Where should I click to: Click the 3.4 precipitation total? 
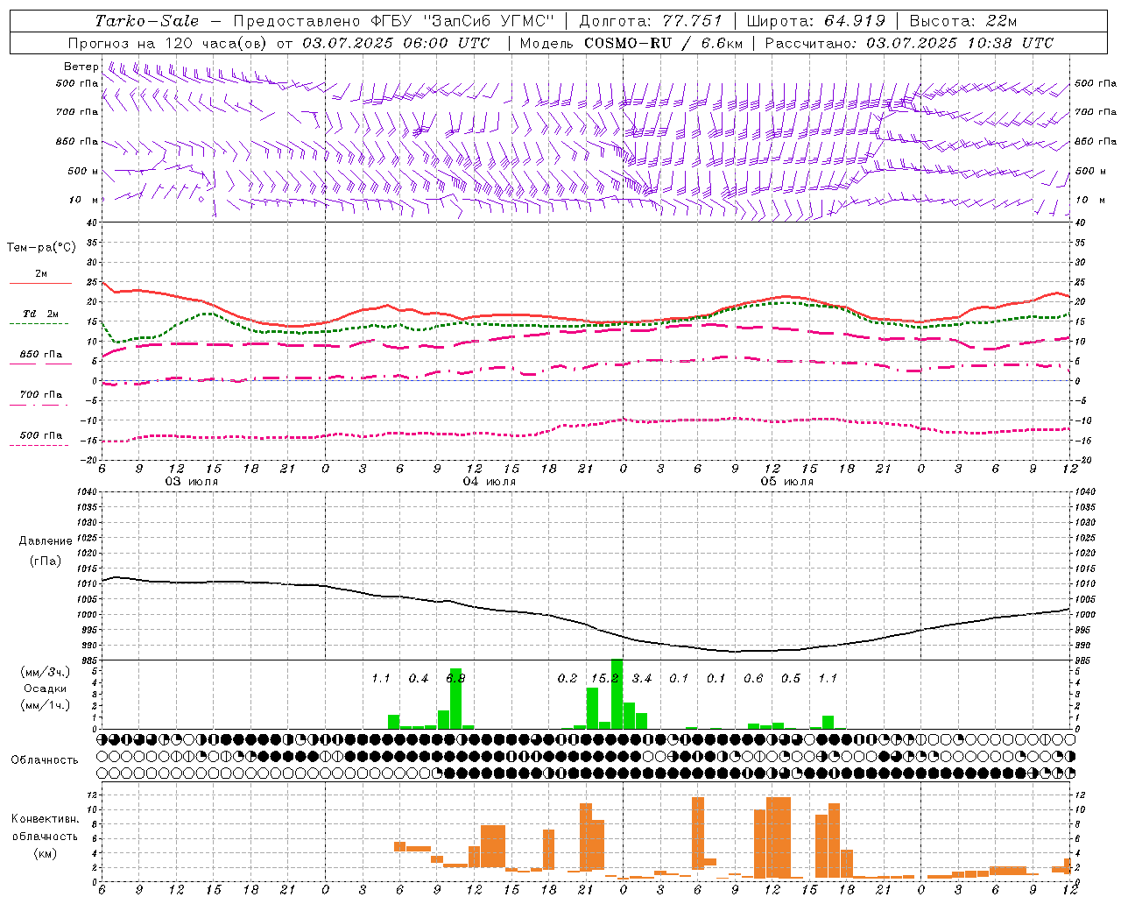coord(642,678)
